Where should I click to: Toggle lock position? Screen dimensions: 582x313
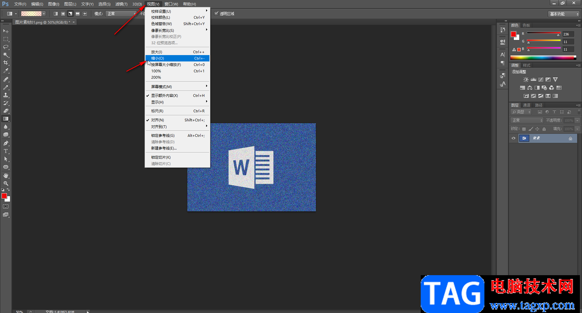(537, 129)
